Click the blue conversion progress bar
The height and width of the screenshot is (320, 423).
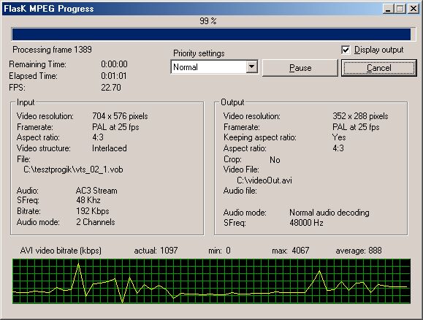click(211, 34)
